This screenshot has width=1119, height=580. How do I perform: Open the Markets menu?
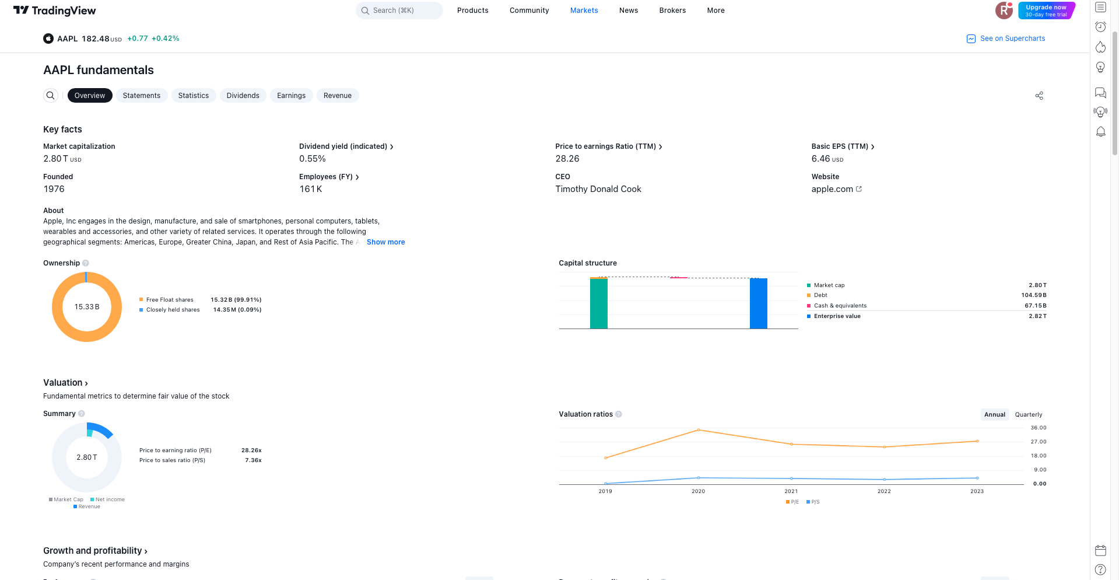coord(584,11)
